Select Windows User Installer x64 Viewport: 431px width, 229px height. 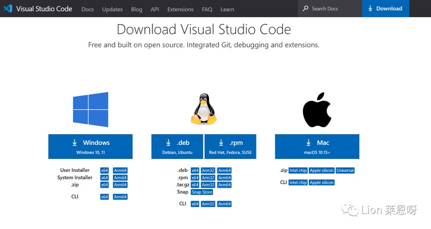[105, 170]
